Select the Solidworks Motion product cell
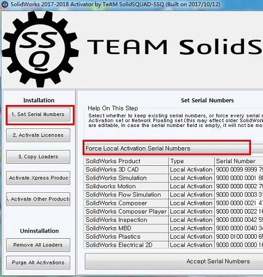Image resolution: width=263 pixels, height=277 pixels. click(x=126, y=187)
